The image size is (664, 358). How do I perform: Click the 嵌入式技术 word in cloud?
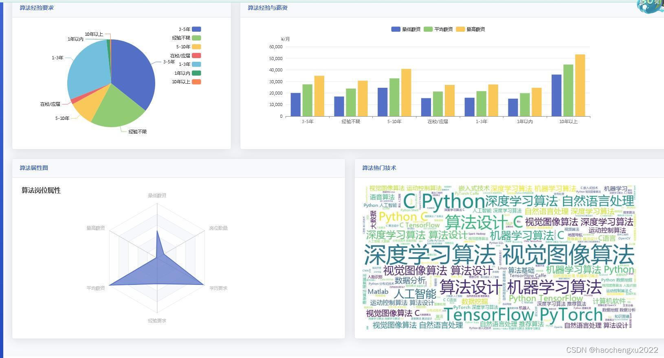474,188
